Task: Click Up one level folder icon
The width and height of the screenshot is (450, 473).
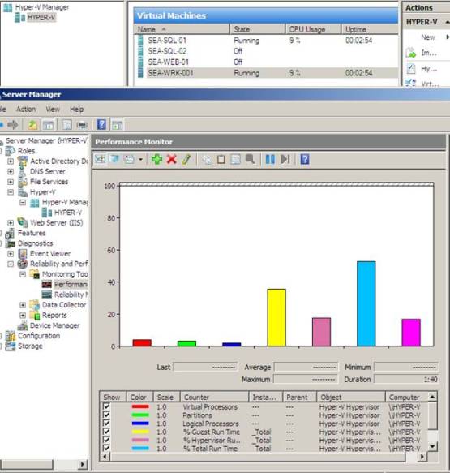Action: [x=32, y=125]
